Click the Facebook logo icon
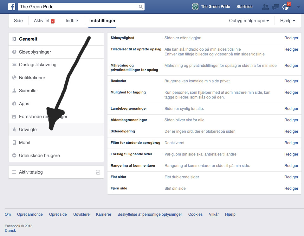This screenshot has height=236, width=304. coord(12,6)
